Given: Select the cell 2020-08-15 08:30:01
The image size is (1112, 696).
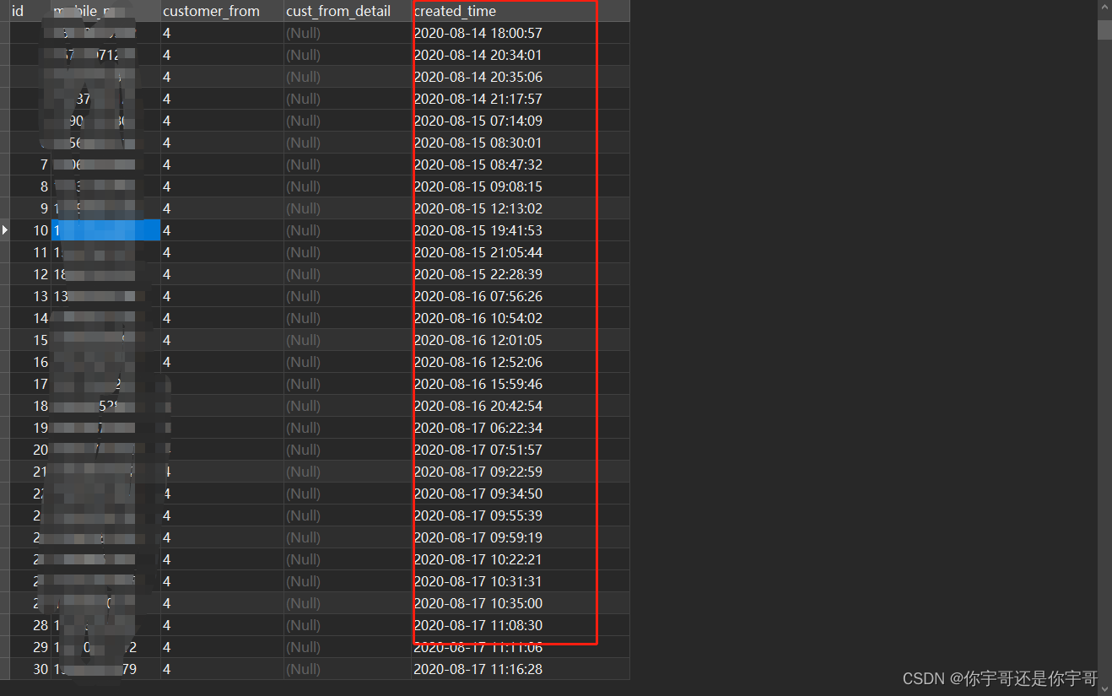Looking at the screenshot, I should [x=521, y=143].
